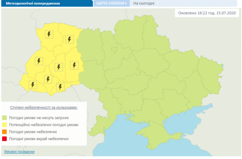Image resolution: width=242 pixels, height=159 pixels.
Task: Open the lightning warning over Chernivtsi region
Action: (60, 86)
